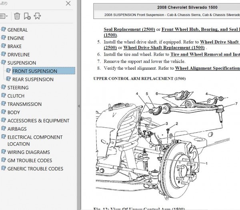Open the DRIVELINE bookmark
This screenshot has width=240, height=210.
point(18,55)
